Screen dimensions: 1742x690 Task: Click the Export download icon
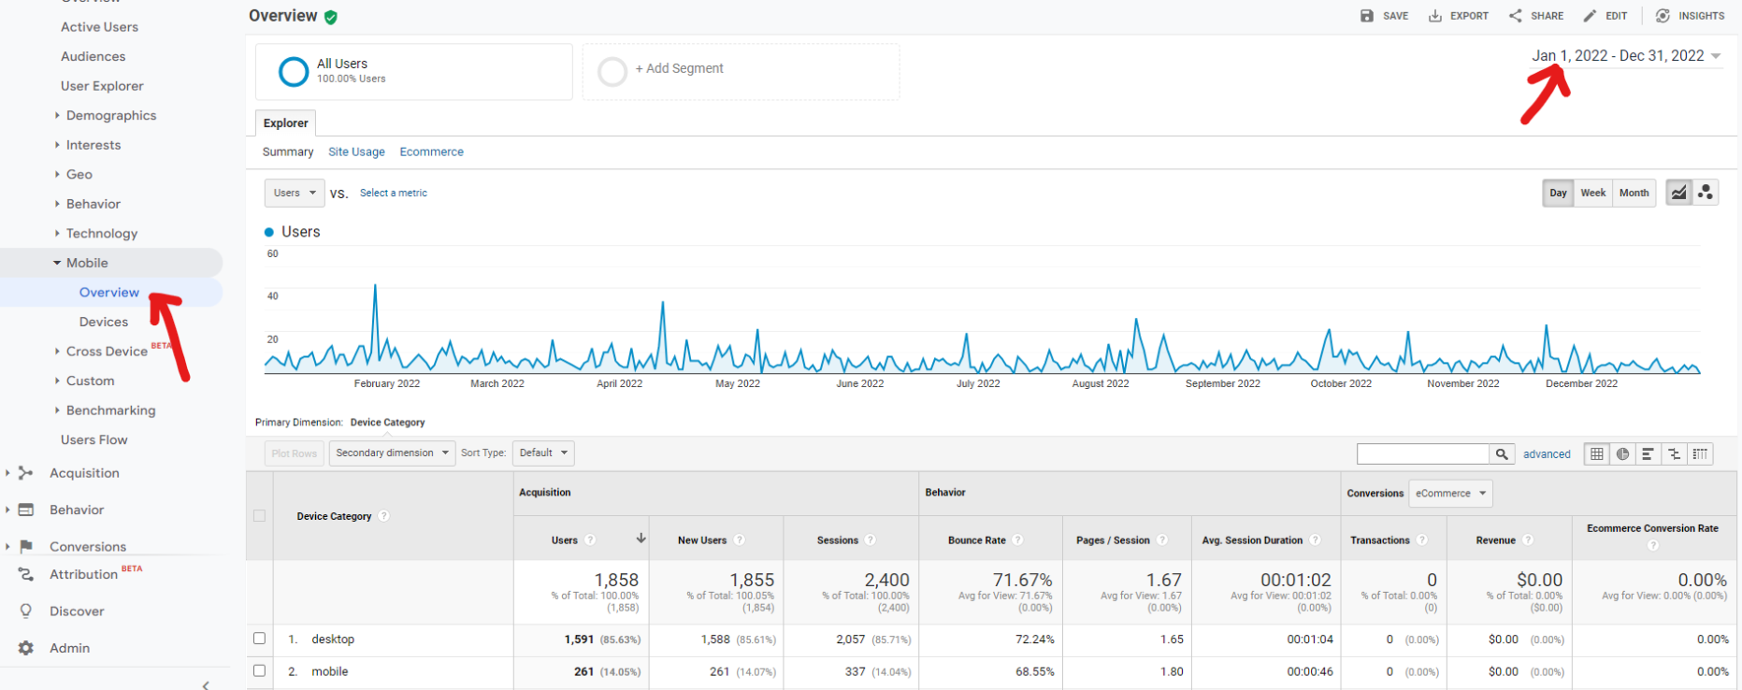tap(1435, 16)
